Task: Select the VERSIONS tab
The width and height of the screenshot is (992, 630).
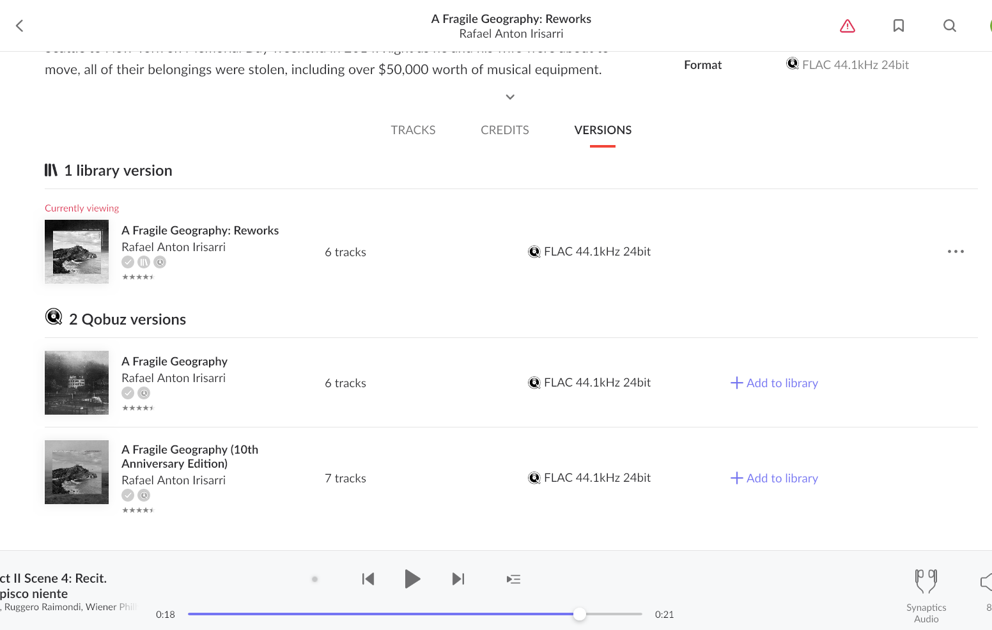Action: pyautogui.click(x=602, y=130)
